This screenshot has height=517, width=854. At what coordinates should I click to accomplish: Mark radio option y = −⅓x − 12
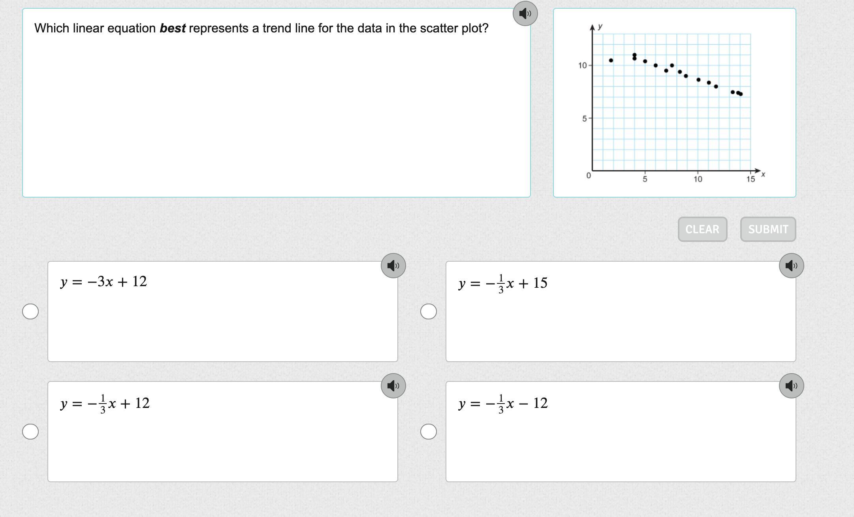(429, 432)
